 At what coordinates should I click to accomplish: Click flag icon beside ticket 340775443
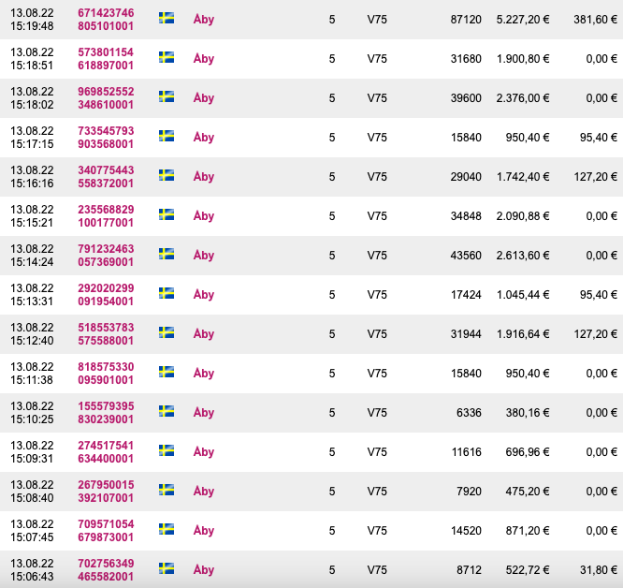167,175
